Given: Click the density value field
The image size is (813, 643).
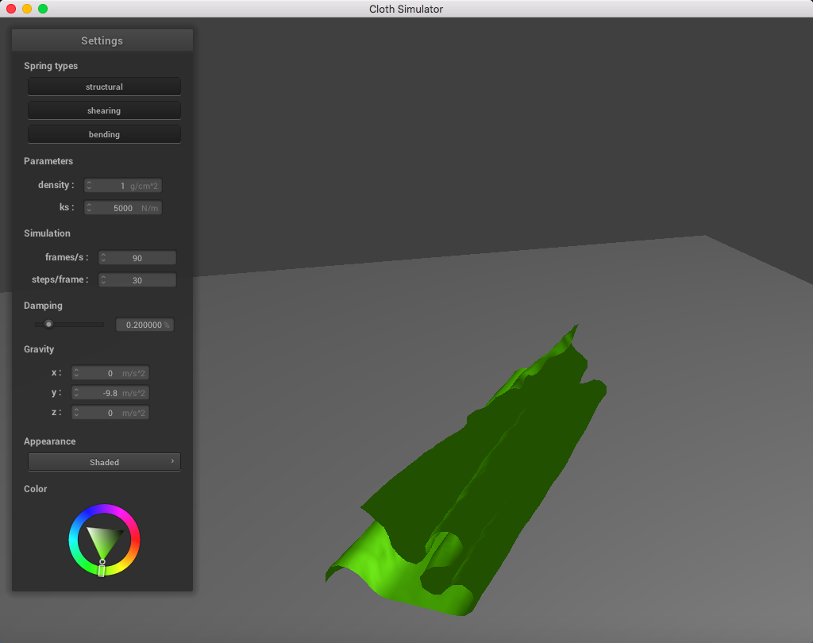Looking at the screenshot, I should [123, 186].
